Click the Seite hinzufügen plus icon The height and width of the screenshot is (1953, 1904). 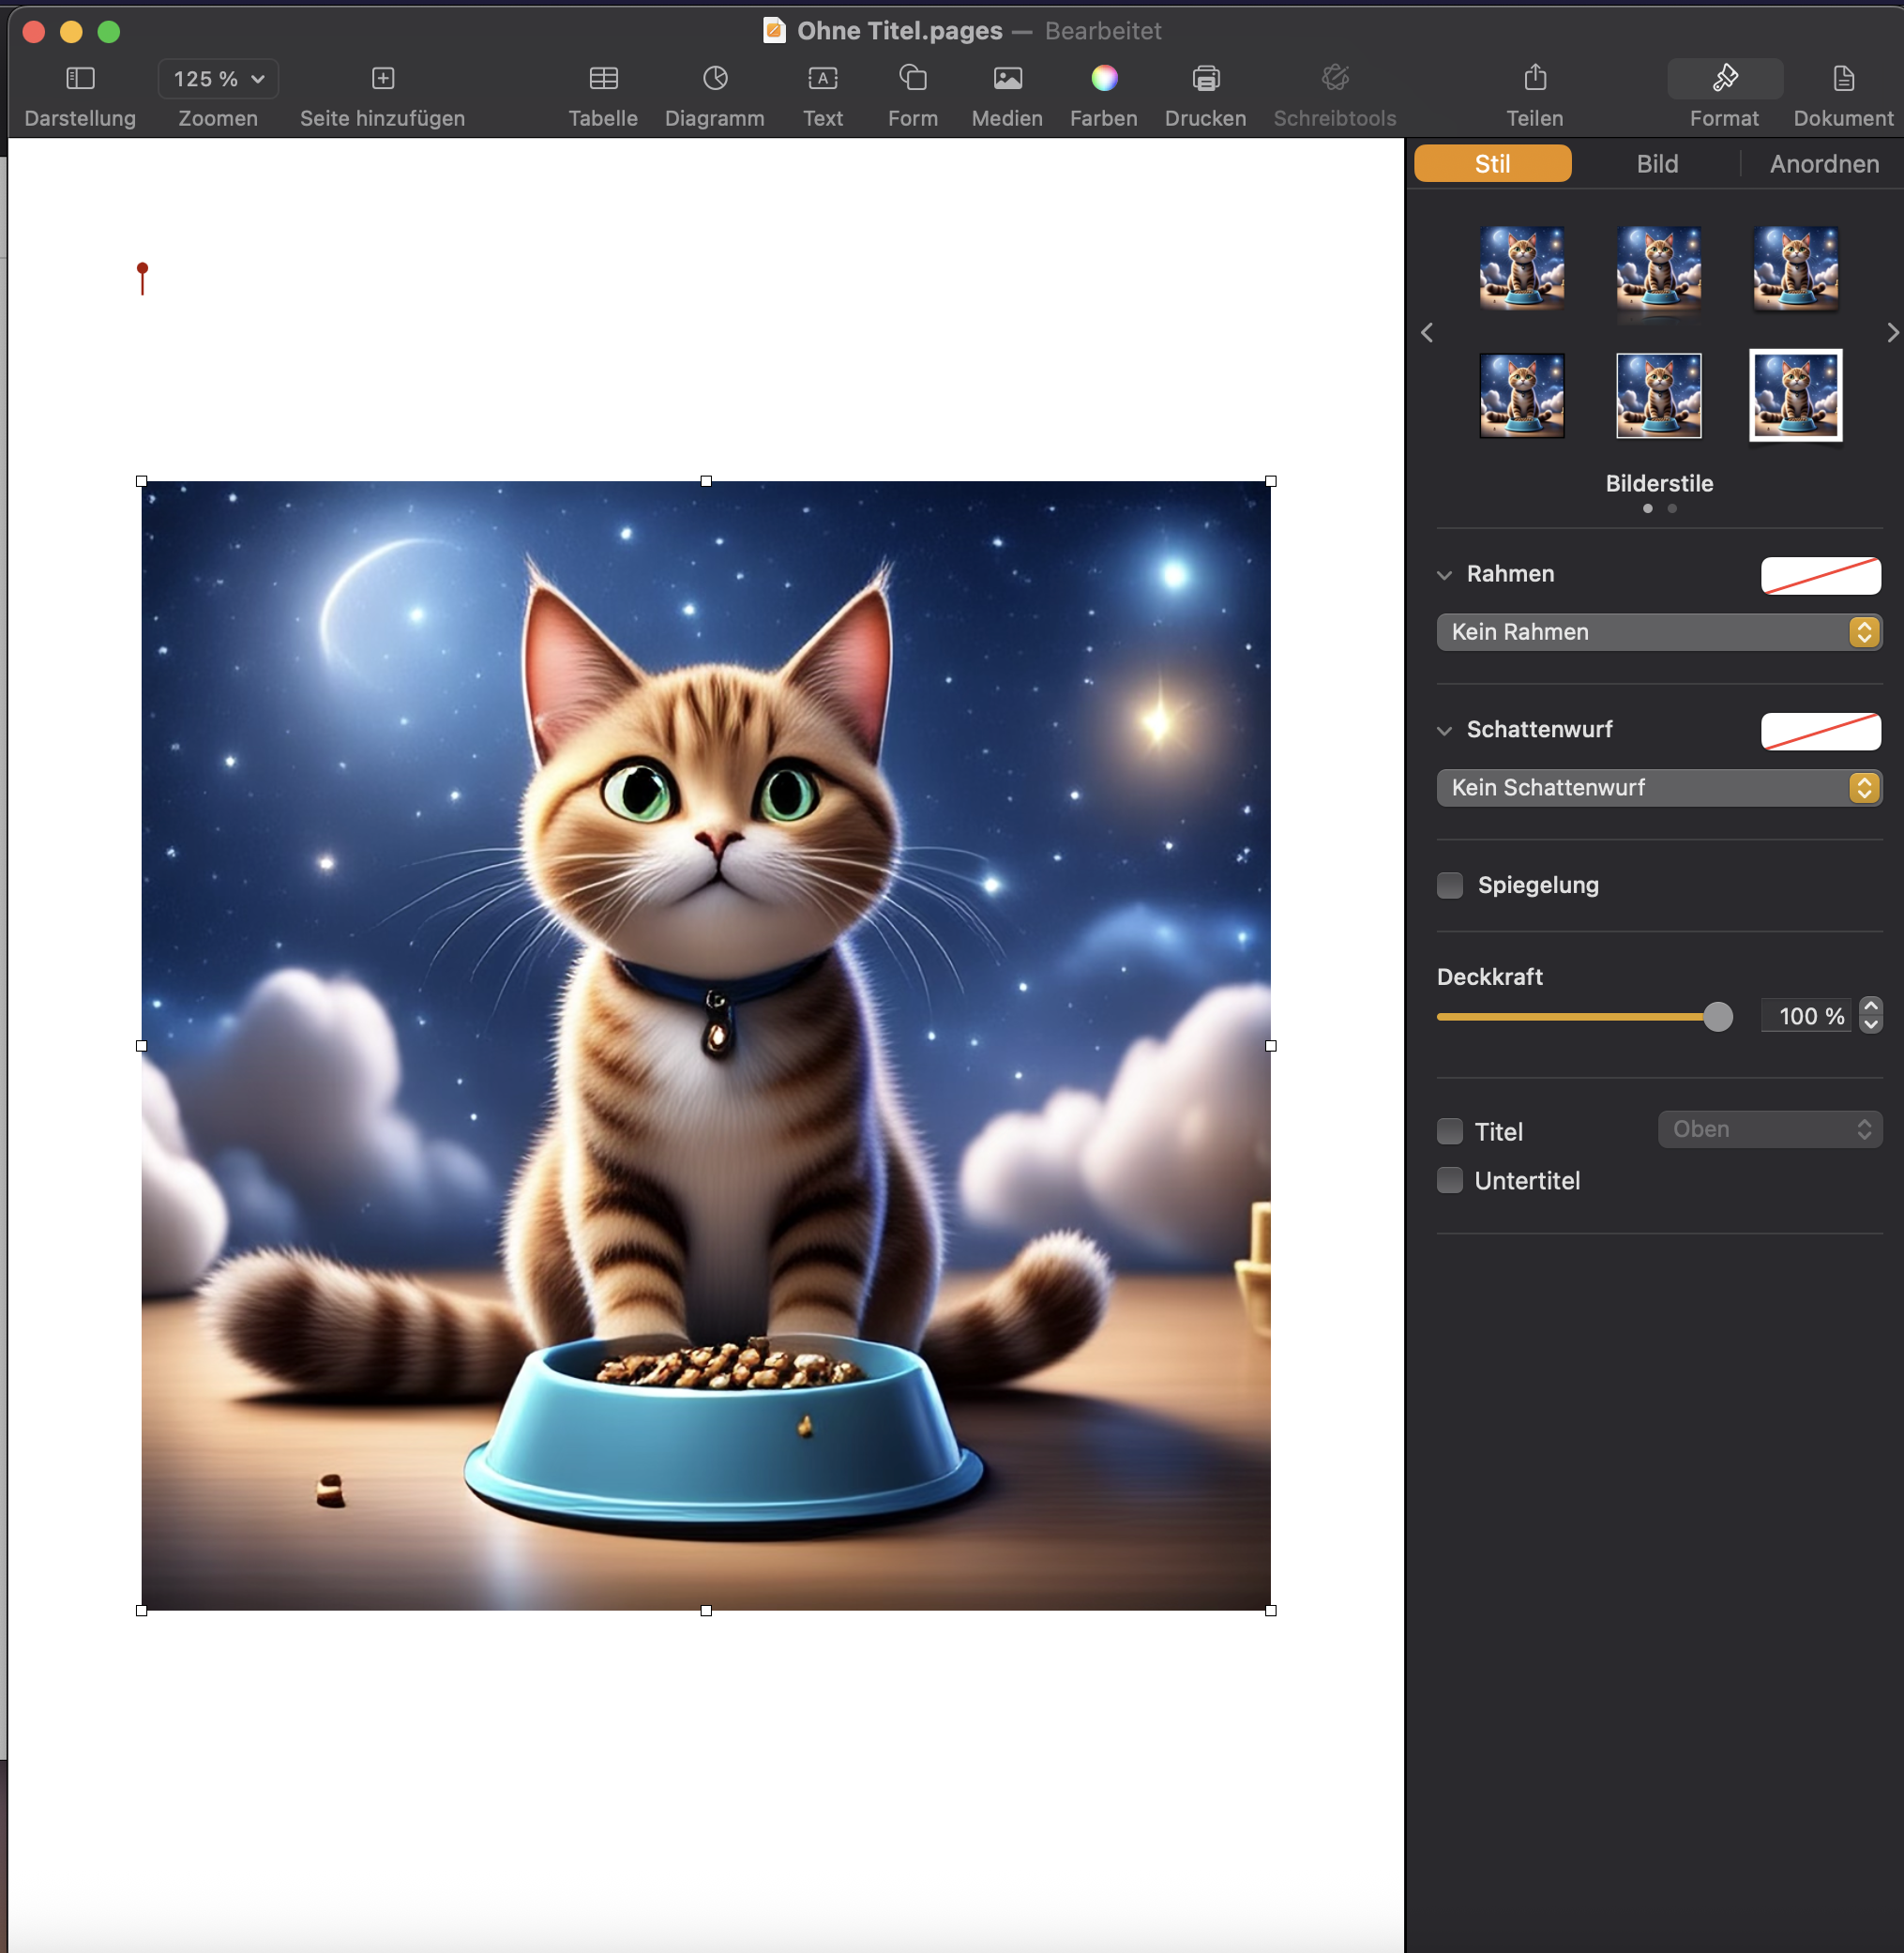pyautogui.click(x=383, y=78)
